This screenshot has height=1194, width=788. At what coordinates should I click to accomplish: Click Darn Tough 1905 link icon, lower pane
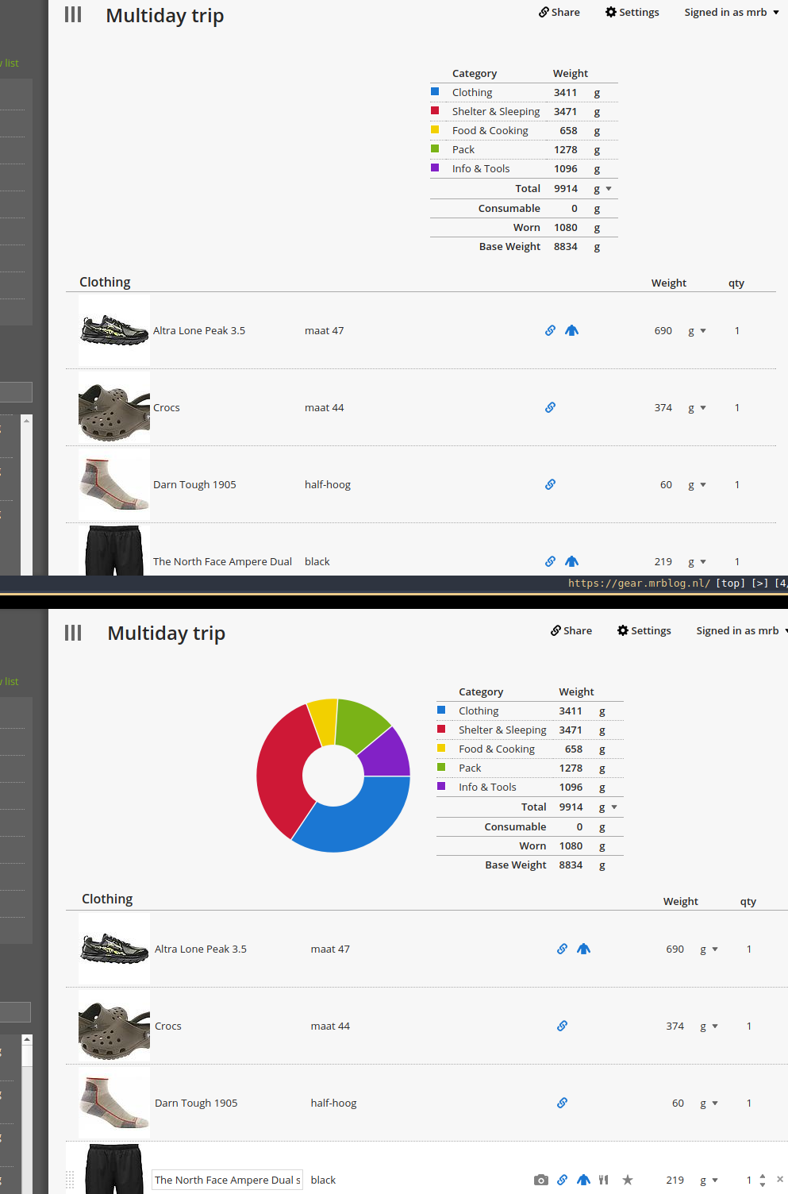tap(562, 1103)
